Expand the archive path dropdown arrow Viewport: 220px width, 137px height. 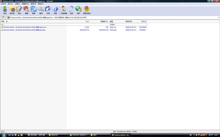point(219,18)
